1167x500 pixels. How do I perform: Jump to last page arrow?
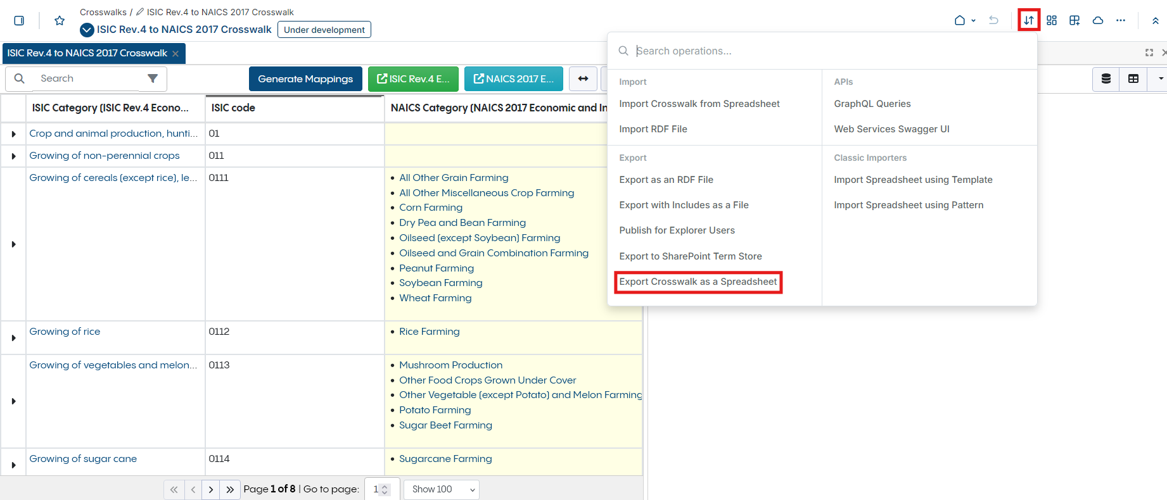[x=230, y=489]
